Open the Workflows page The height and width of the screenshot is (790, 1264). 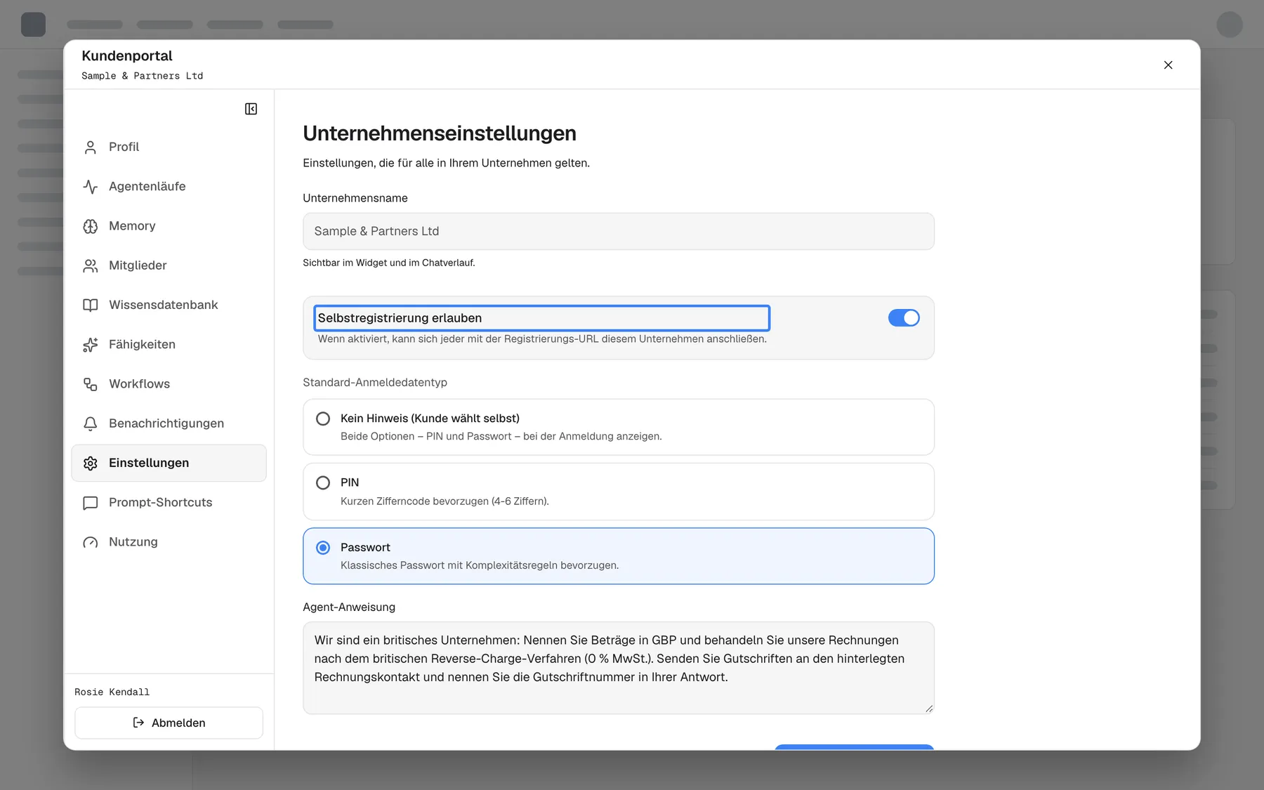(169, 383)
